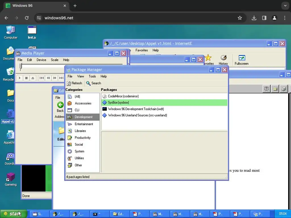
Task: Open Favorites menu in InternetE window
Action: pos(142,50)
